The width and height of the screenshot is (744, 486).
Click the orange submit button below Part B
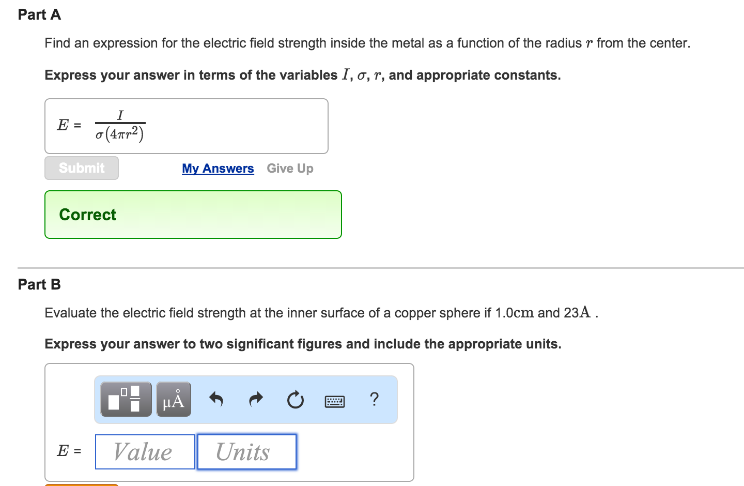(80, 484)
